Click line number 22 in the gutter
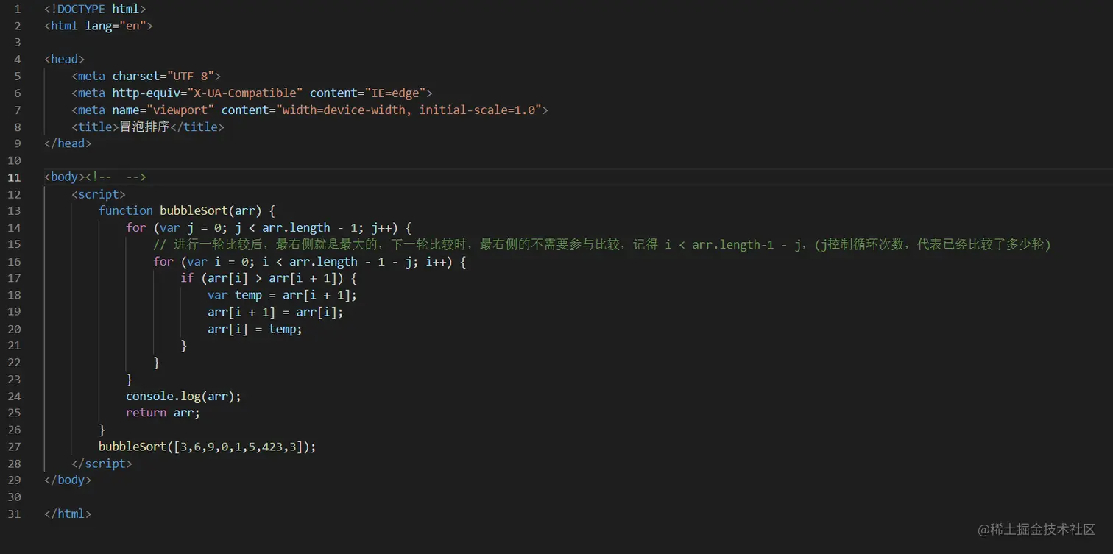The width and height of the screenshot is (1113, 554). 14,363
